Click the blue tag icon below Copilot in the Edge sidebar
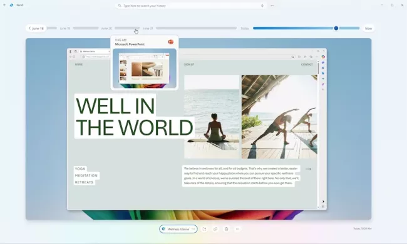 tap(323, 62)
